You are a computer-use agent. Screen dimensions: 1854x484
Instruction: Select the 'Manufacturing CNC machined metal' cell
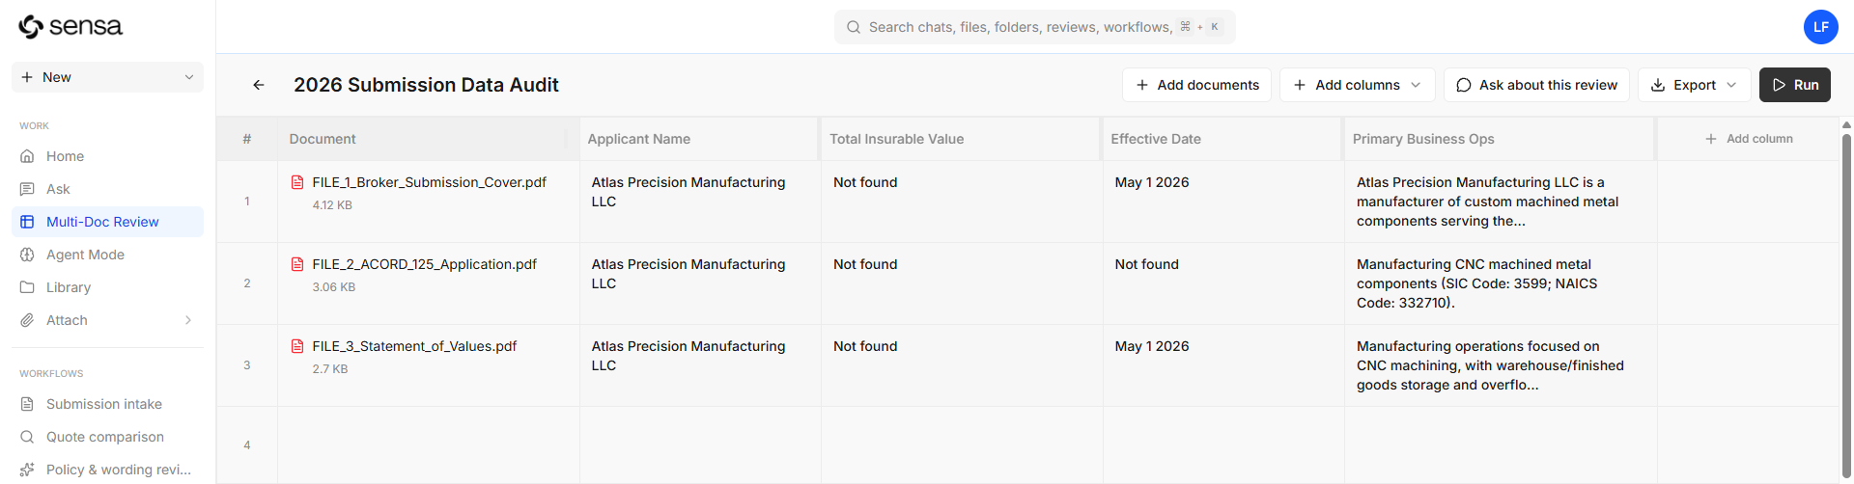coord(1501,283)
